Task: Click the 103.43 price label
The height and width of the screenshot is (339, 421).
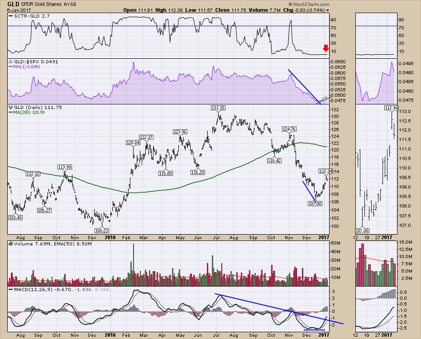Action: [15, 217]
